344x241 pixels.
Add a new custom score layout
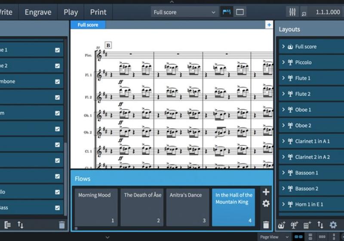click(307, 225)
